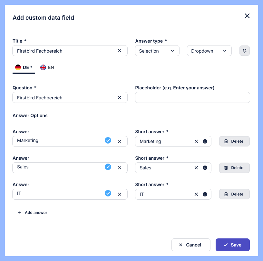Switch to the EN language tab

tap(47, 67)
